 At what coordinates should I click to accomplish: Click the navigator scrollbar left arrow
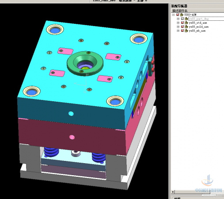173,192
